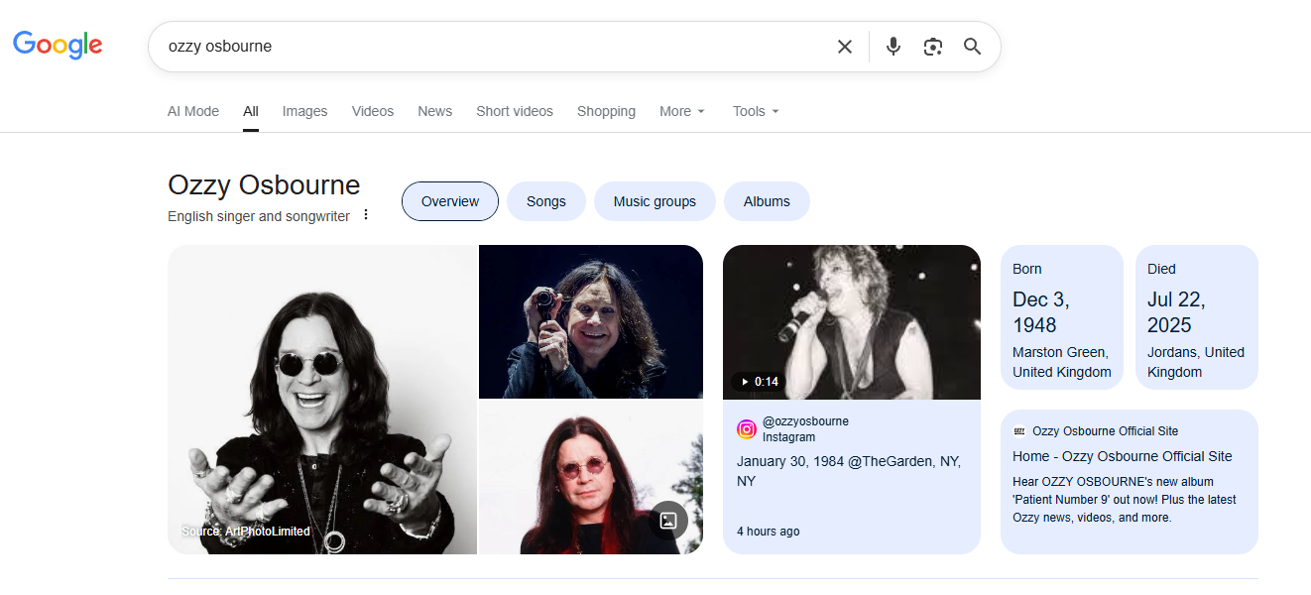
Task: Click the Google logo
Action: tap(58, 45)
